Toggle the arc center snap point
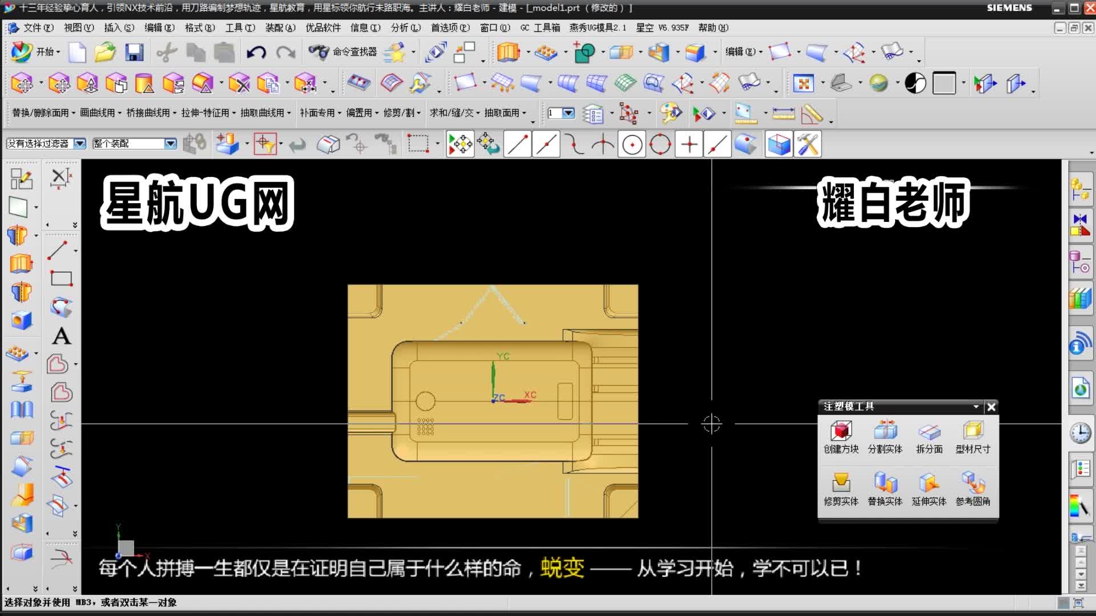The width and height of the screenshot is (1096, 616). (632, 144)
